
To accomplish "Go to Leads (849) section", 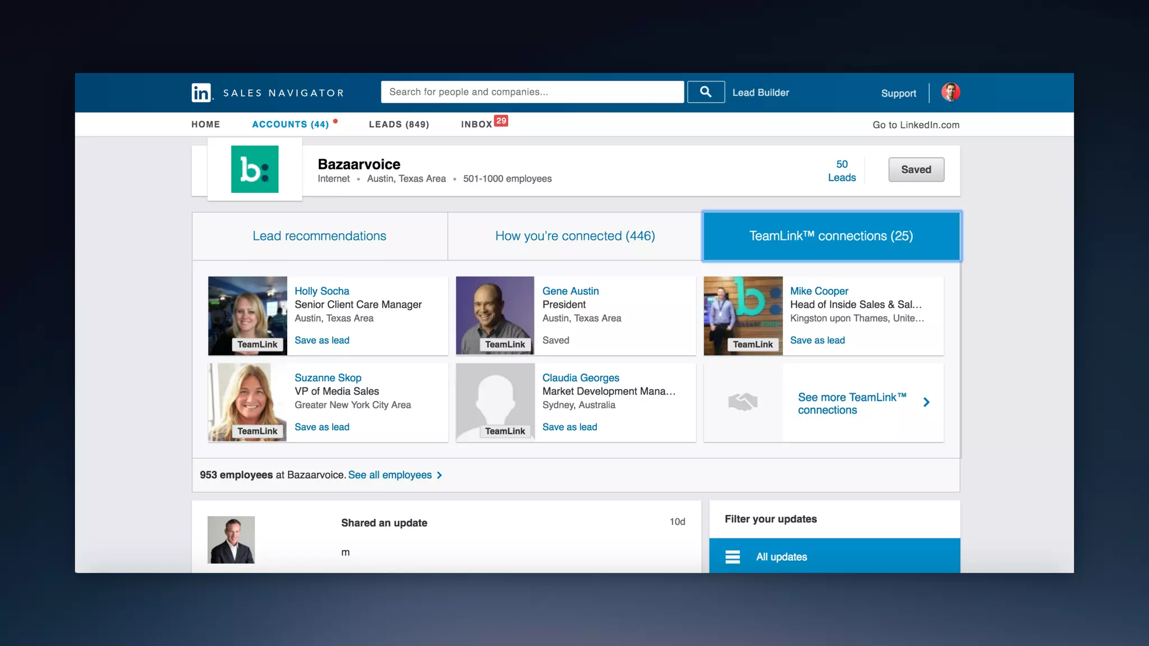I will click(399, 124).
